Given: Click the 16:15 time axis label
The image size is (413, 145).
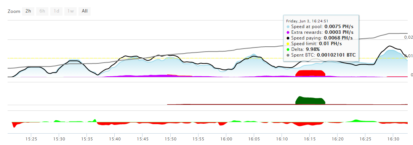Looking at the screenshot, I should pyautogui.click(x=310, y=139).
